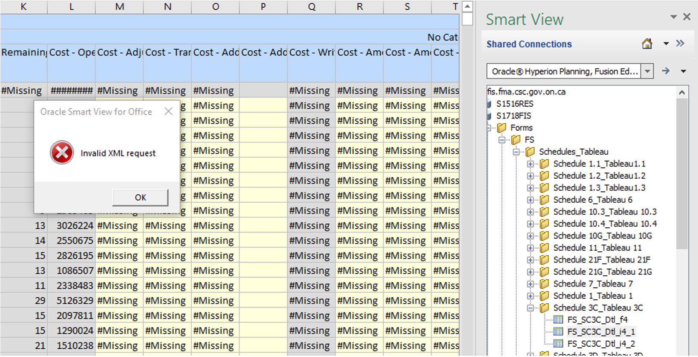698x357 pixels.
Task: Open the Shared Connections link
Action: point(529,44)
